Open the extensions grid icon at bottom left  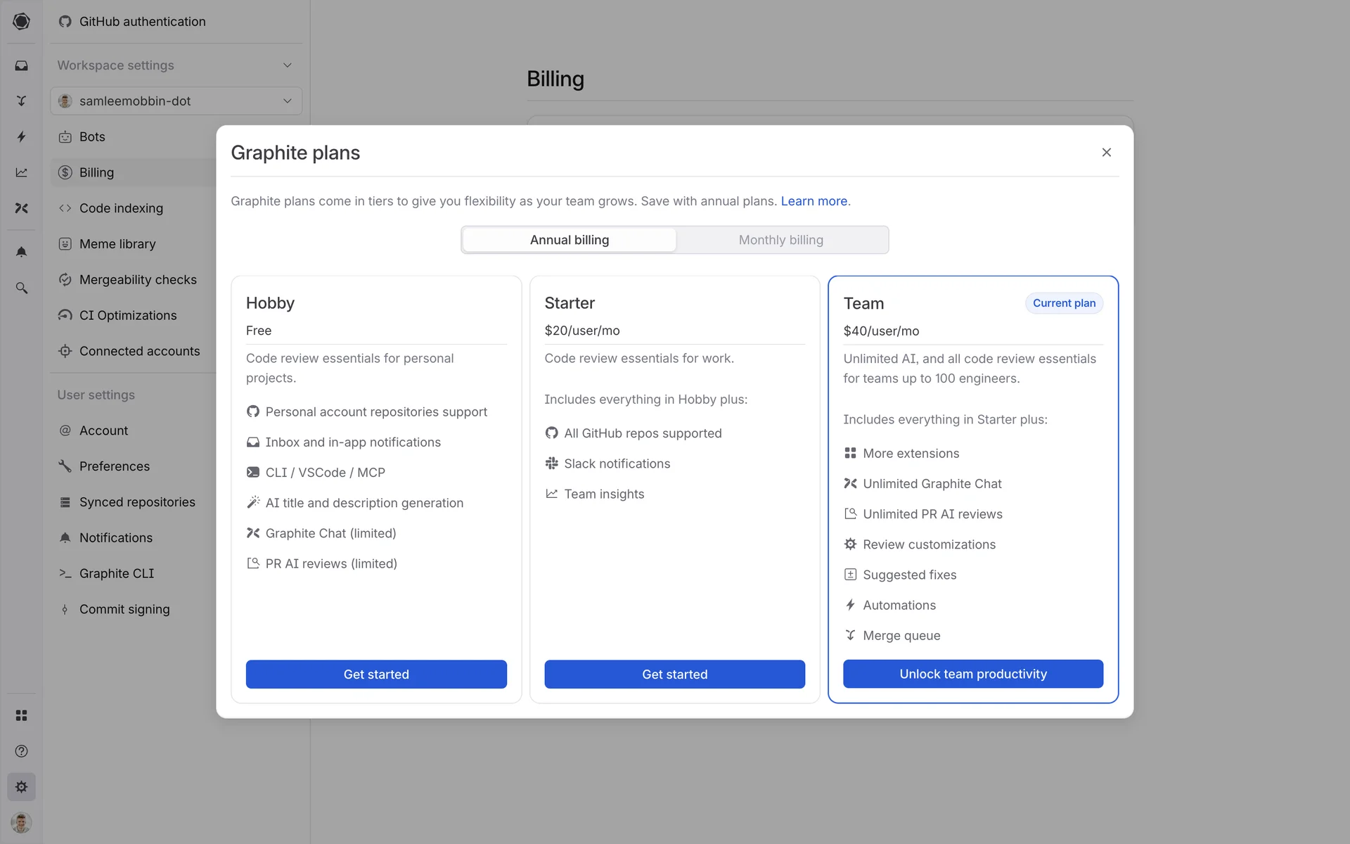(21, 715)
